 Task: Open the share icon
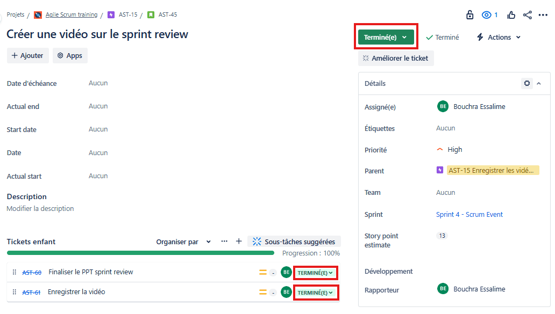[x=528, y=15]
